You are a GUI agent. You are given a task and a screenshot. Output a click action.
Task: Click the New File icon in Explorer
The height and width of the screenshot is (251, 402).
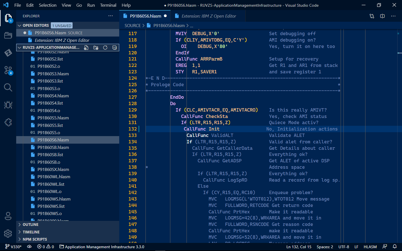pyautogui.click(x=87, y=47)
